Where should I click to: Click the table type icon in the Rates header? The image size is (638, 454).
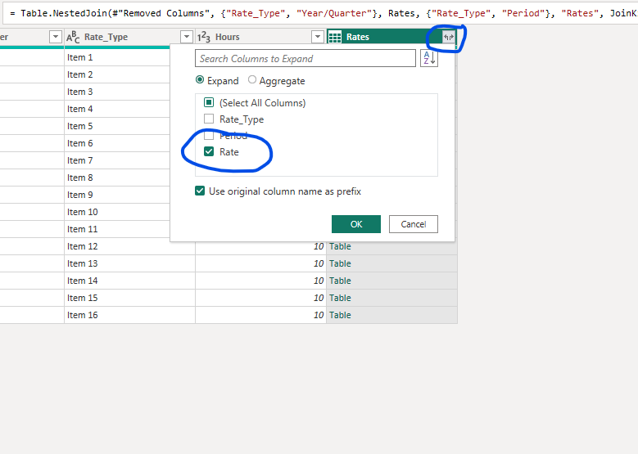(335, 37)
